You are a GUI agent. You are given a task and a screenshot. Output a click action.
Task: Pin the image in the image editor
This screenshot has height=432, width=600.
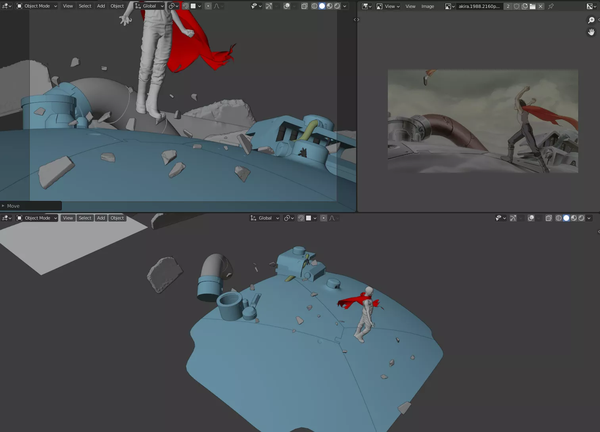click(x=551, y=6)
